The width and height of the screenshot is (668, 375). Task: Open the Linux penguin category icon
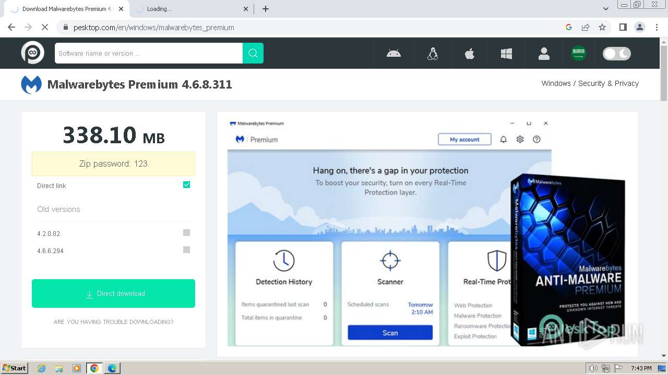click(433, 53)
